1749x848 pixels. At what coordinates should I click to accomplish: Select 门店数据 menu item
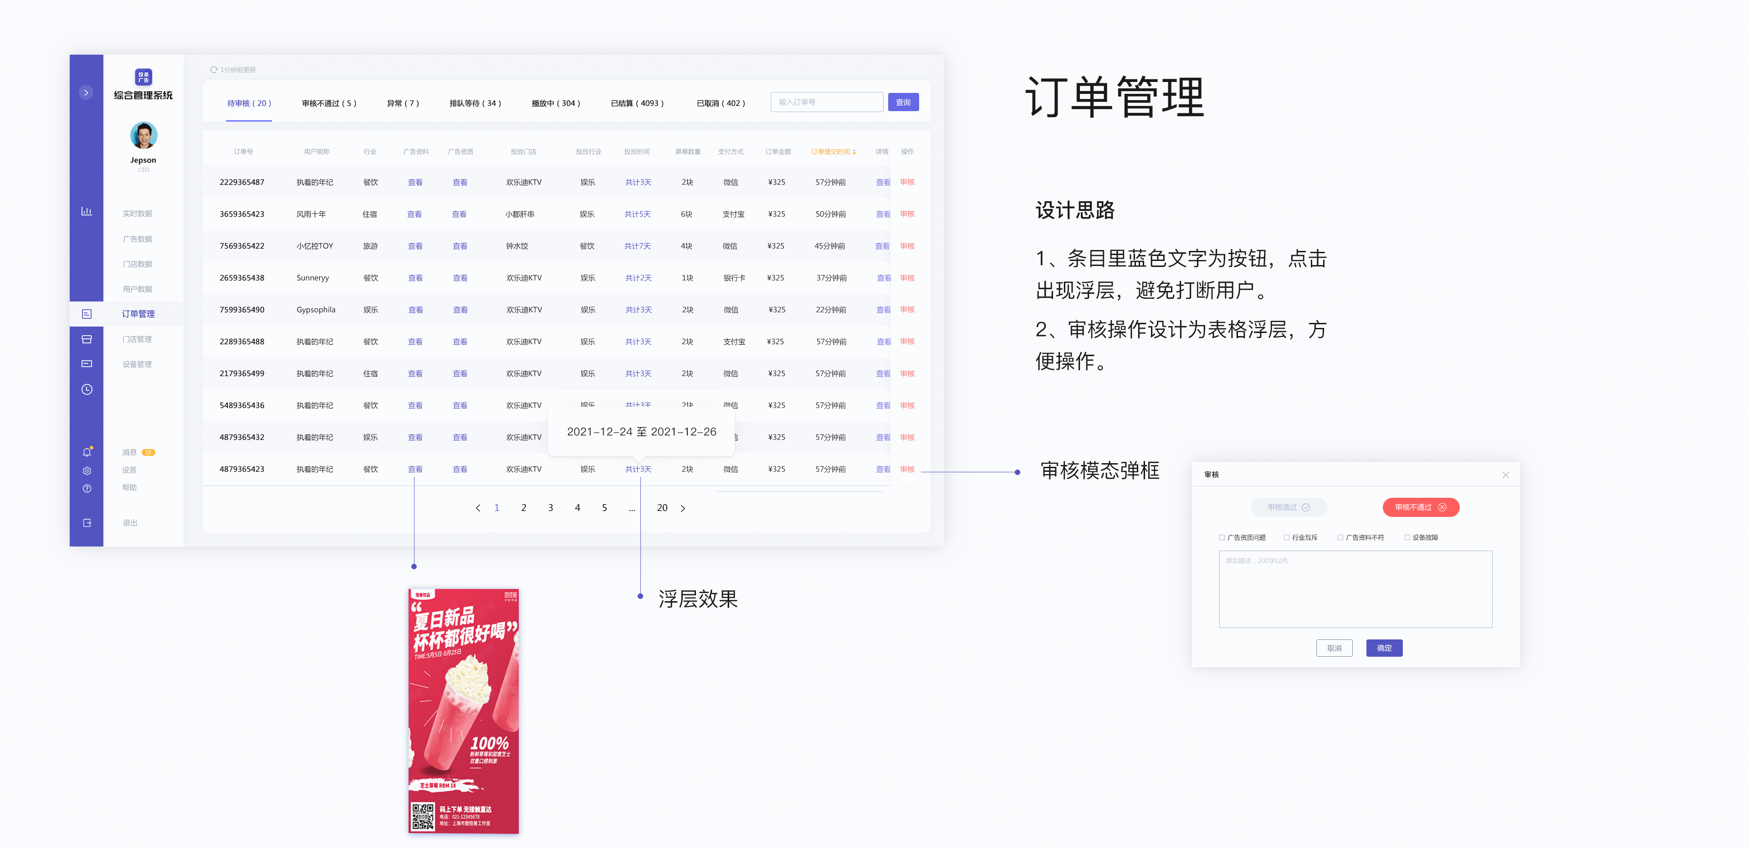[x=137, y=264]
